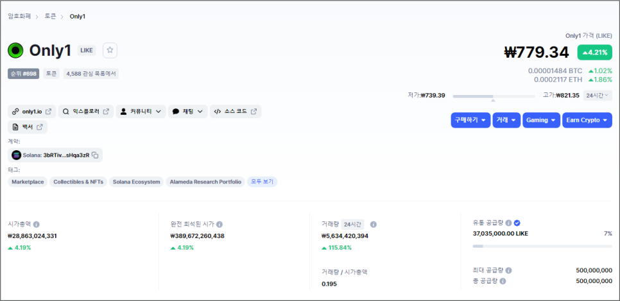620x301 pixels.
Task: Click the Alameda Research Portfolio tag
Action: pyautogui.click(x=205, y=182)
